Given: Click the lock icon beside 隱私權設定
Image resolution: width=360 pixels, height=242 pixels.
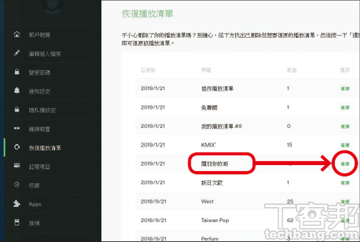Looking at the screenshot, I should pyautogui.click(x=17, y=109).
